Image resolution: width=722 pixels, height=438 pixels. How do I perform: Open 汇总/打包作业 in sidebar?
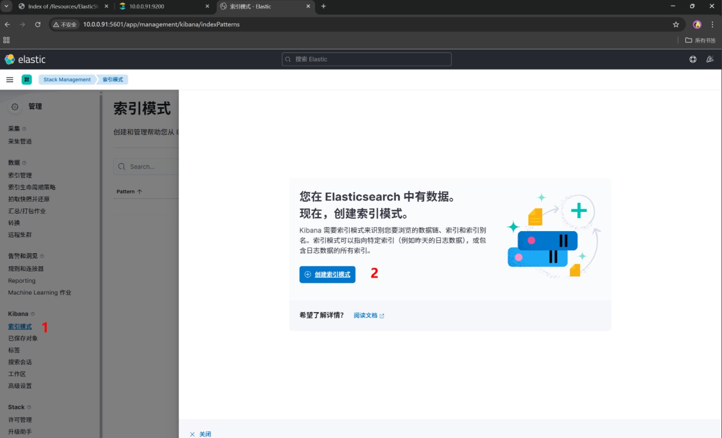27,211
